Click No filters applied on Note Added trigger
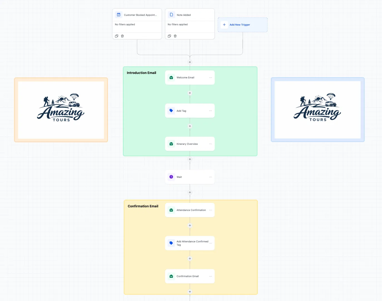This screenshot has width=382, height=301. [177, 24]
